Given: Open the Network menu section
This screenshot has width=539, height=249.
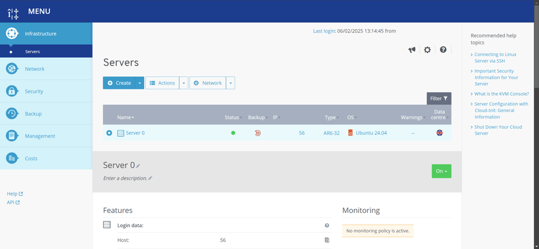Looking at the screenshot, I should (46, 69).
